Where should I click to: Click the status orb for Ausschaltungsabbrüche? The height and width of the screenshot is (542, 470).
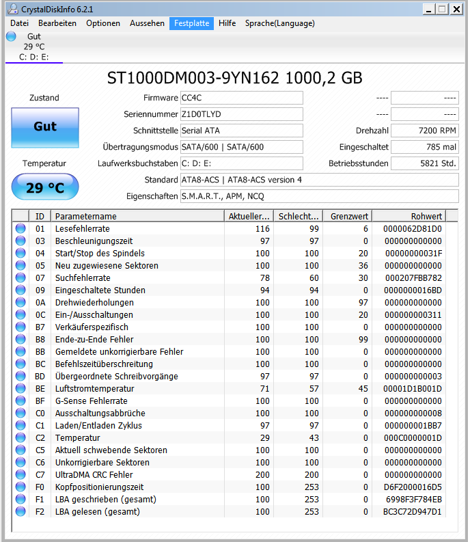20,413
